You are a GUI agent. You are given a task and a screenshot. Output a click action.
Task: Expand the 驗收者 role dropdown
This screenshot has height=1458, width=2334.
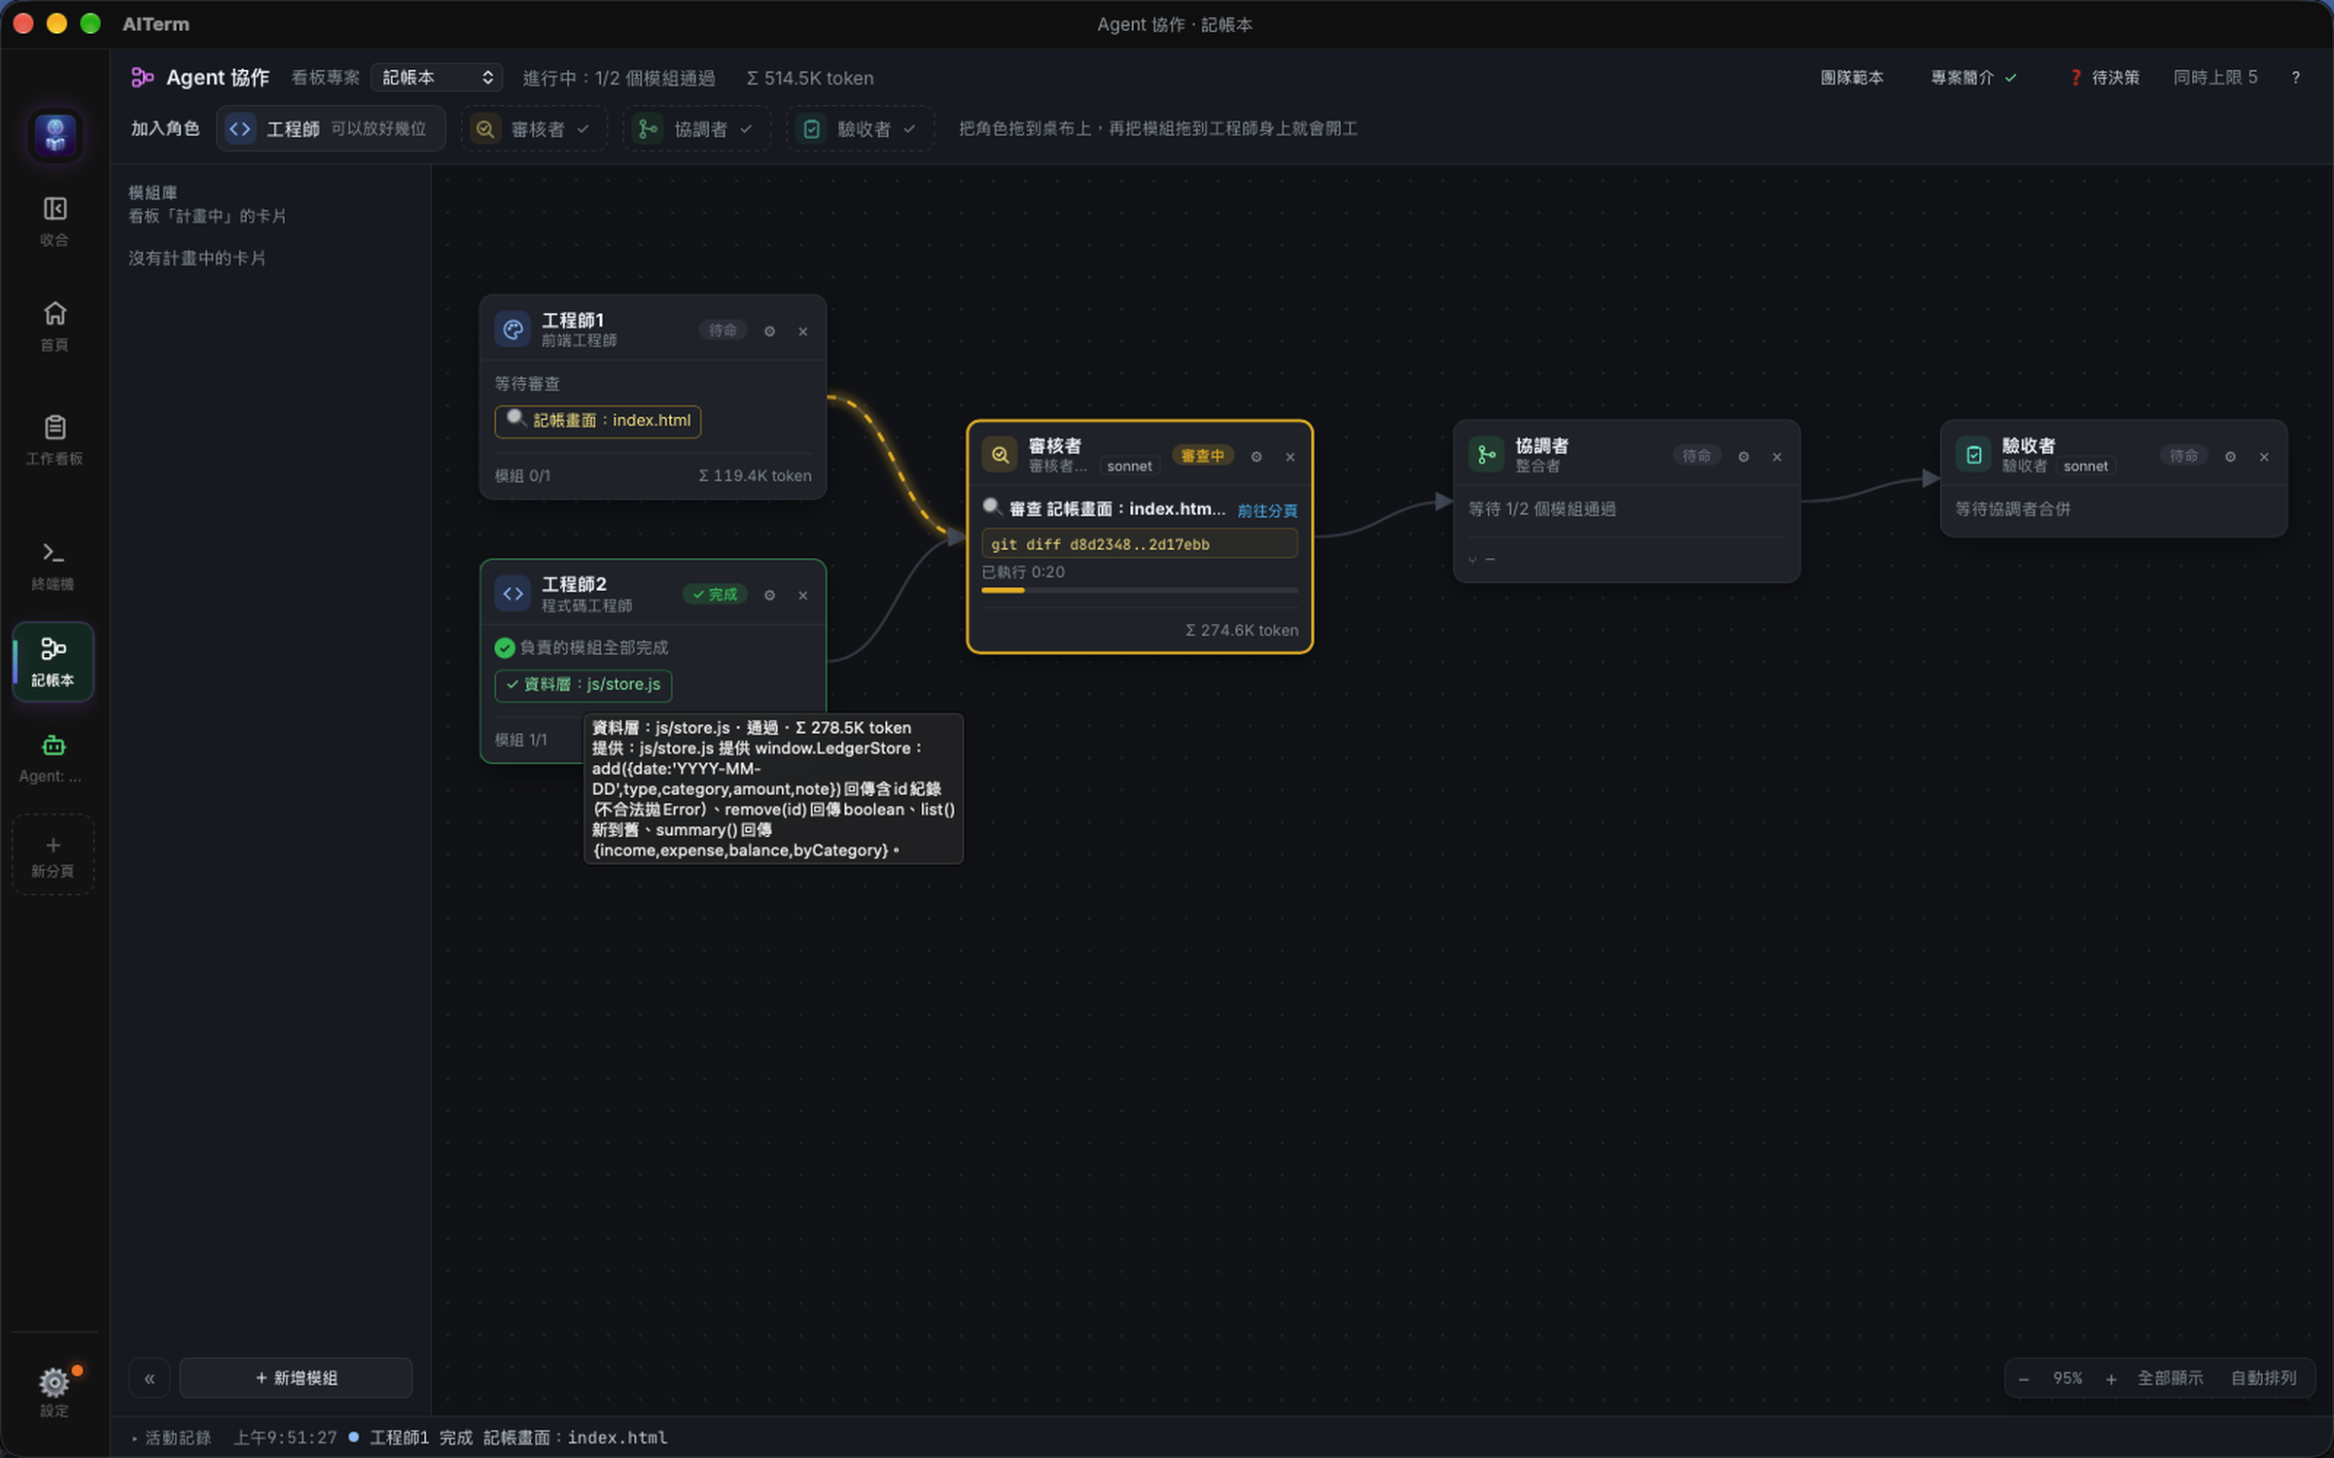click(860, 128)
